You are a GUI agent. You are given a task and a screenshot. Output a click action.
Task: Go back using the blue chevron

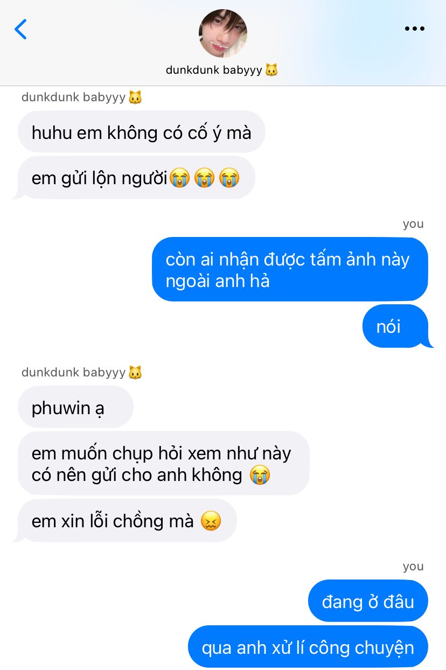20,29
